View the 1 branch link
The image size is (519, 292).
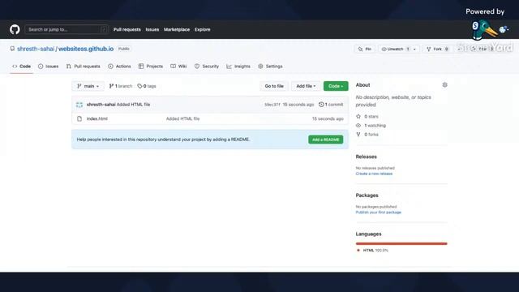click(121, 86)
